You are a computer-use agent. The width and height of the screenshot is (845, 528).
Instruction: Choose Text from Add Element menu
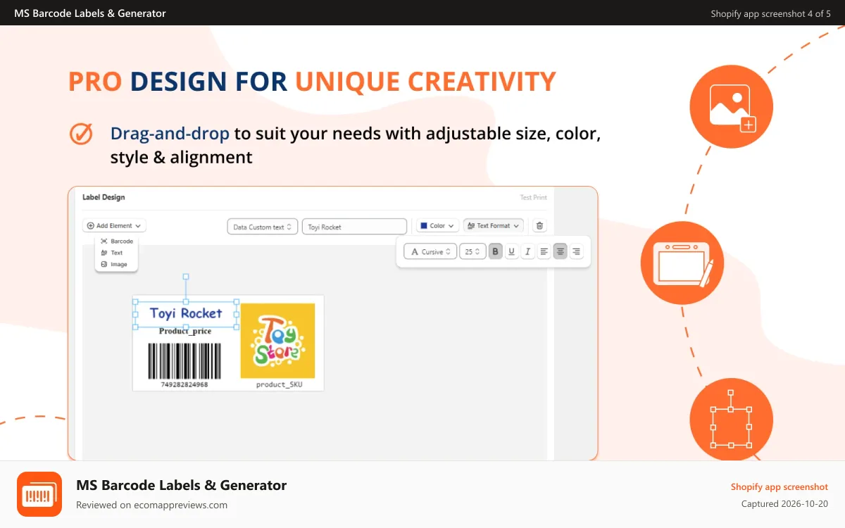tap(111, 253)
